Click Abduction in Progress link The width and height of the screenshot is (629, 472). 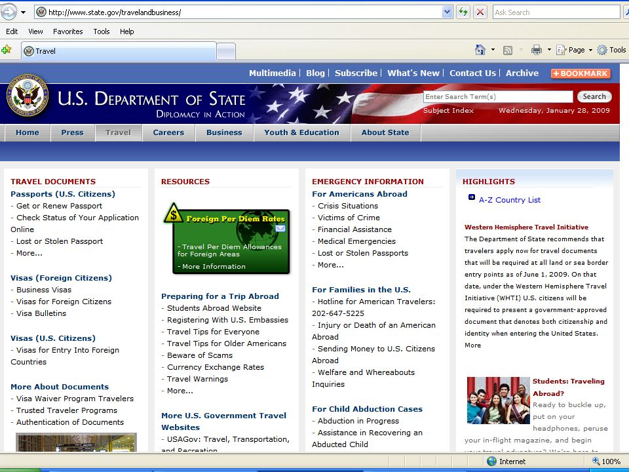[x=358, y=421]
